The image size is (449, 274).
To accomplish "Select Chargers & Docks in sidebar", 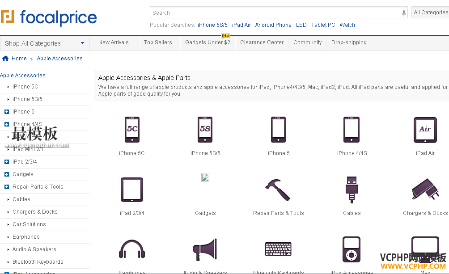I will (x=35, y=212).
